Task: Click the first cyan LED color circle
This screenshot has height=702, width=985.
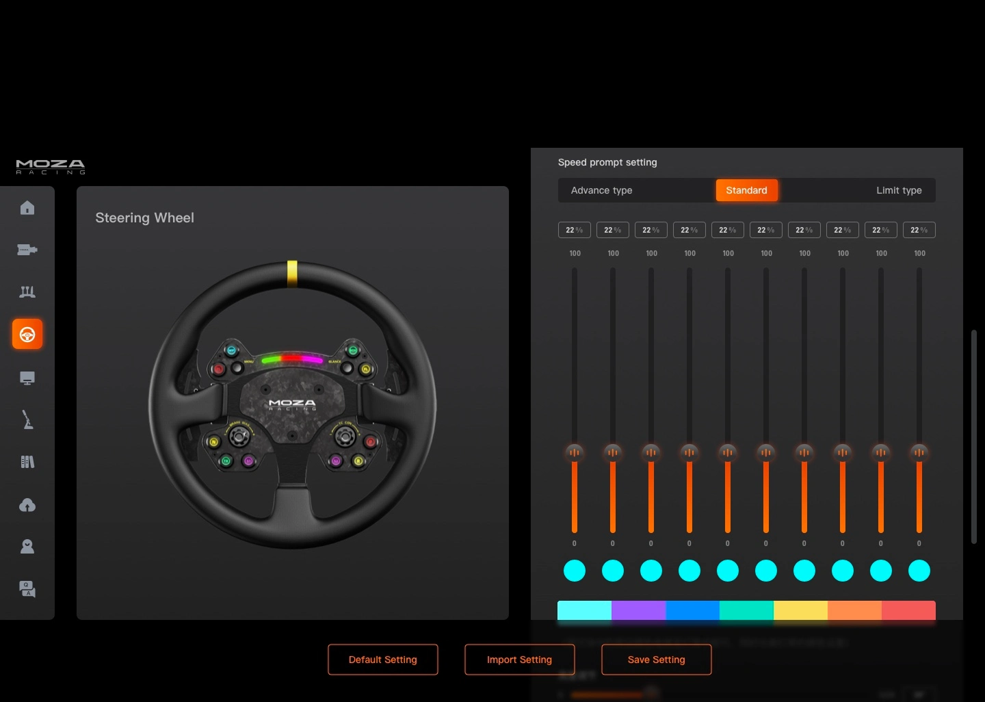Action: 575,571
